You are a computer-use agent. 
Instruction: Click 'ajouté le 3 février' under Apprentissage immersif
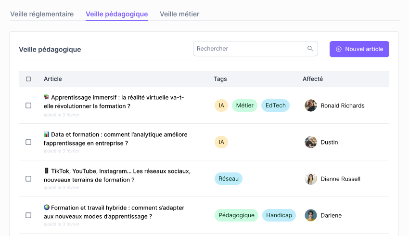tap(62, 115)
